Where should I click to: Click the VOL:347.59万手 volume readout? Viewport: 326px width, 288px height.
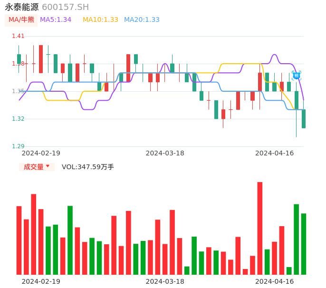[x=88, y=167]
